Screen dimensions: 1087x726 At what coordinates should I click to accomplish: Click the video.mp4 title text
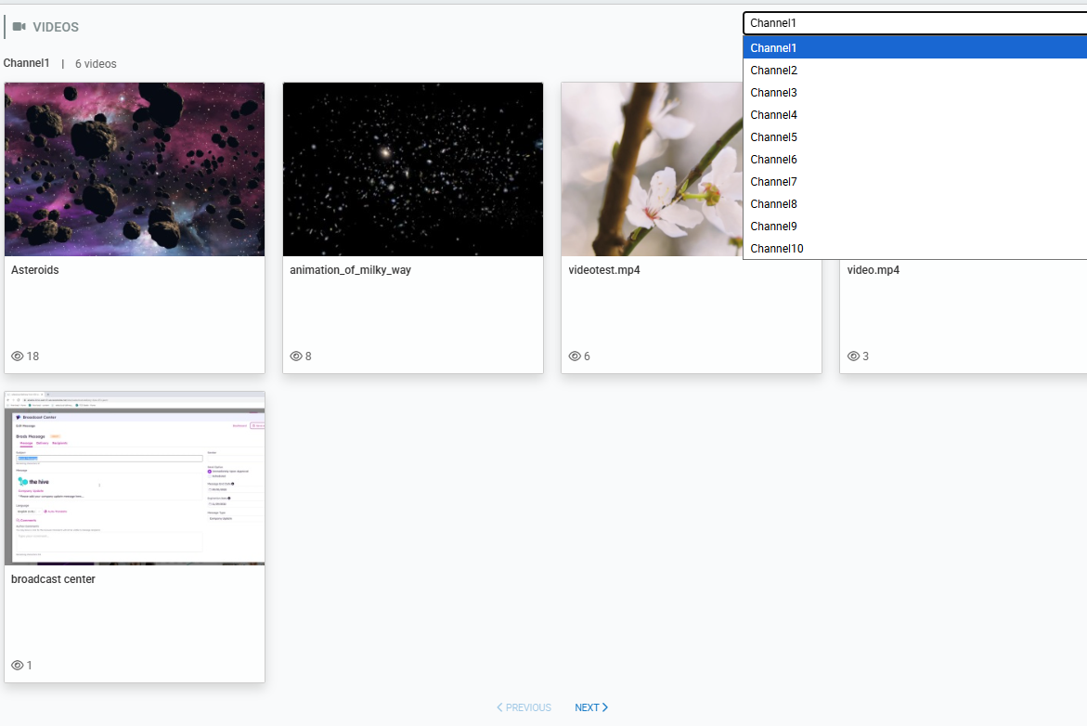pyautogui.click(x=873, y=270)
